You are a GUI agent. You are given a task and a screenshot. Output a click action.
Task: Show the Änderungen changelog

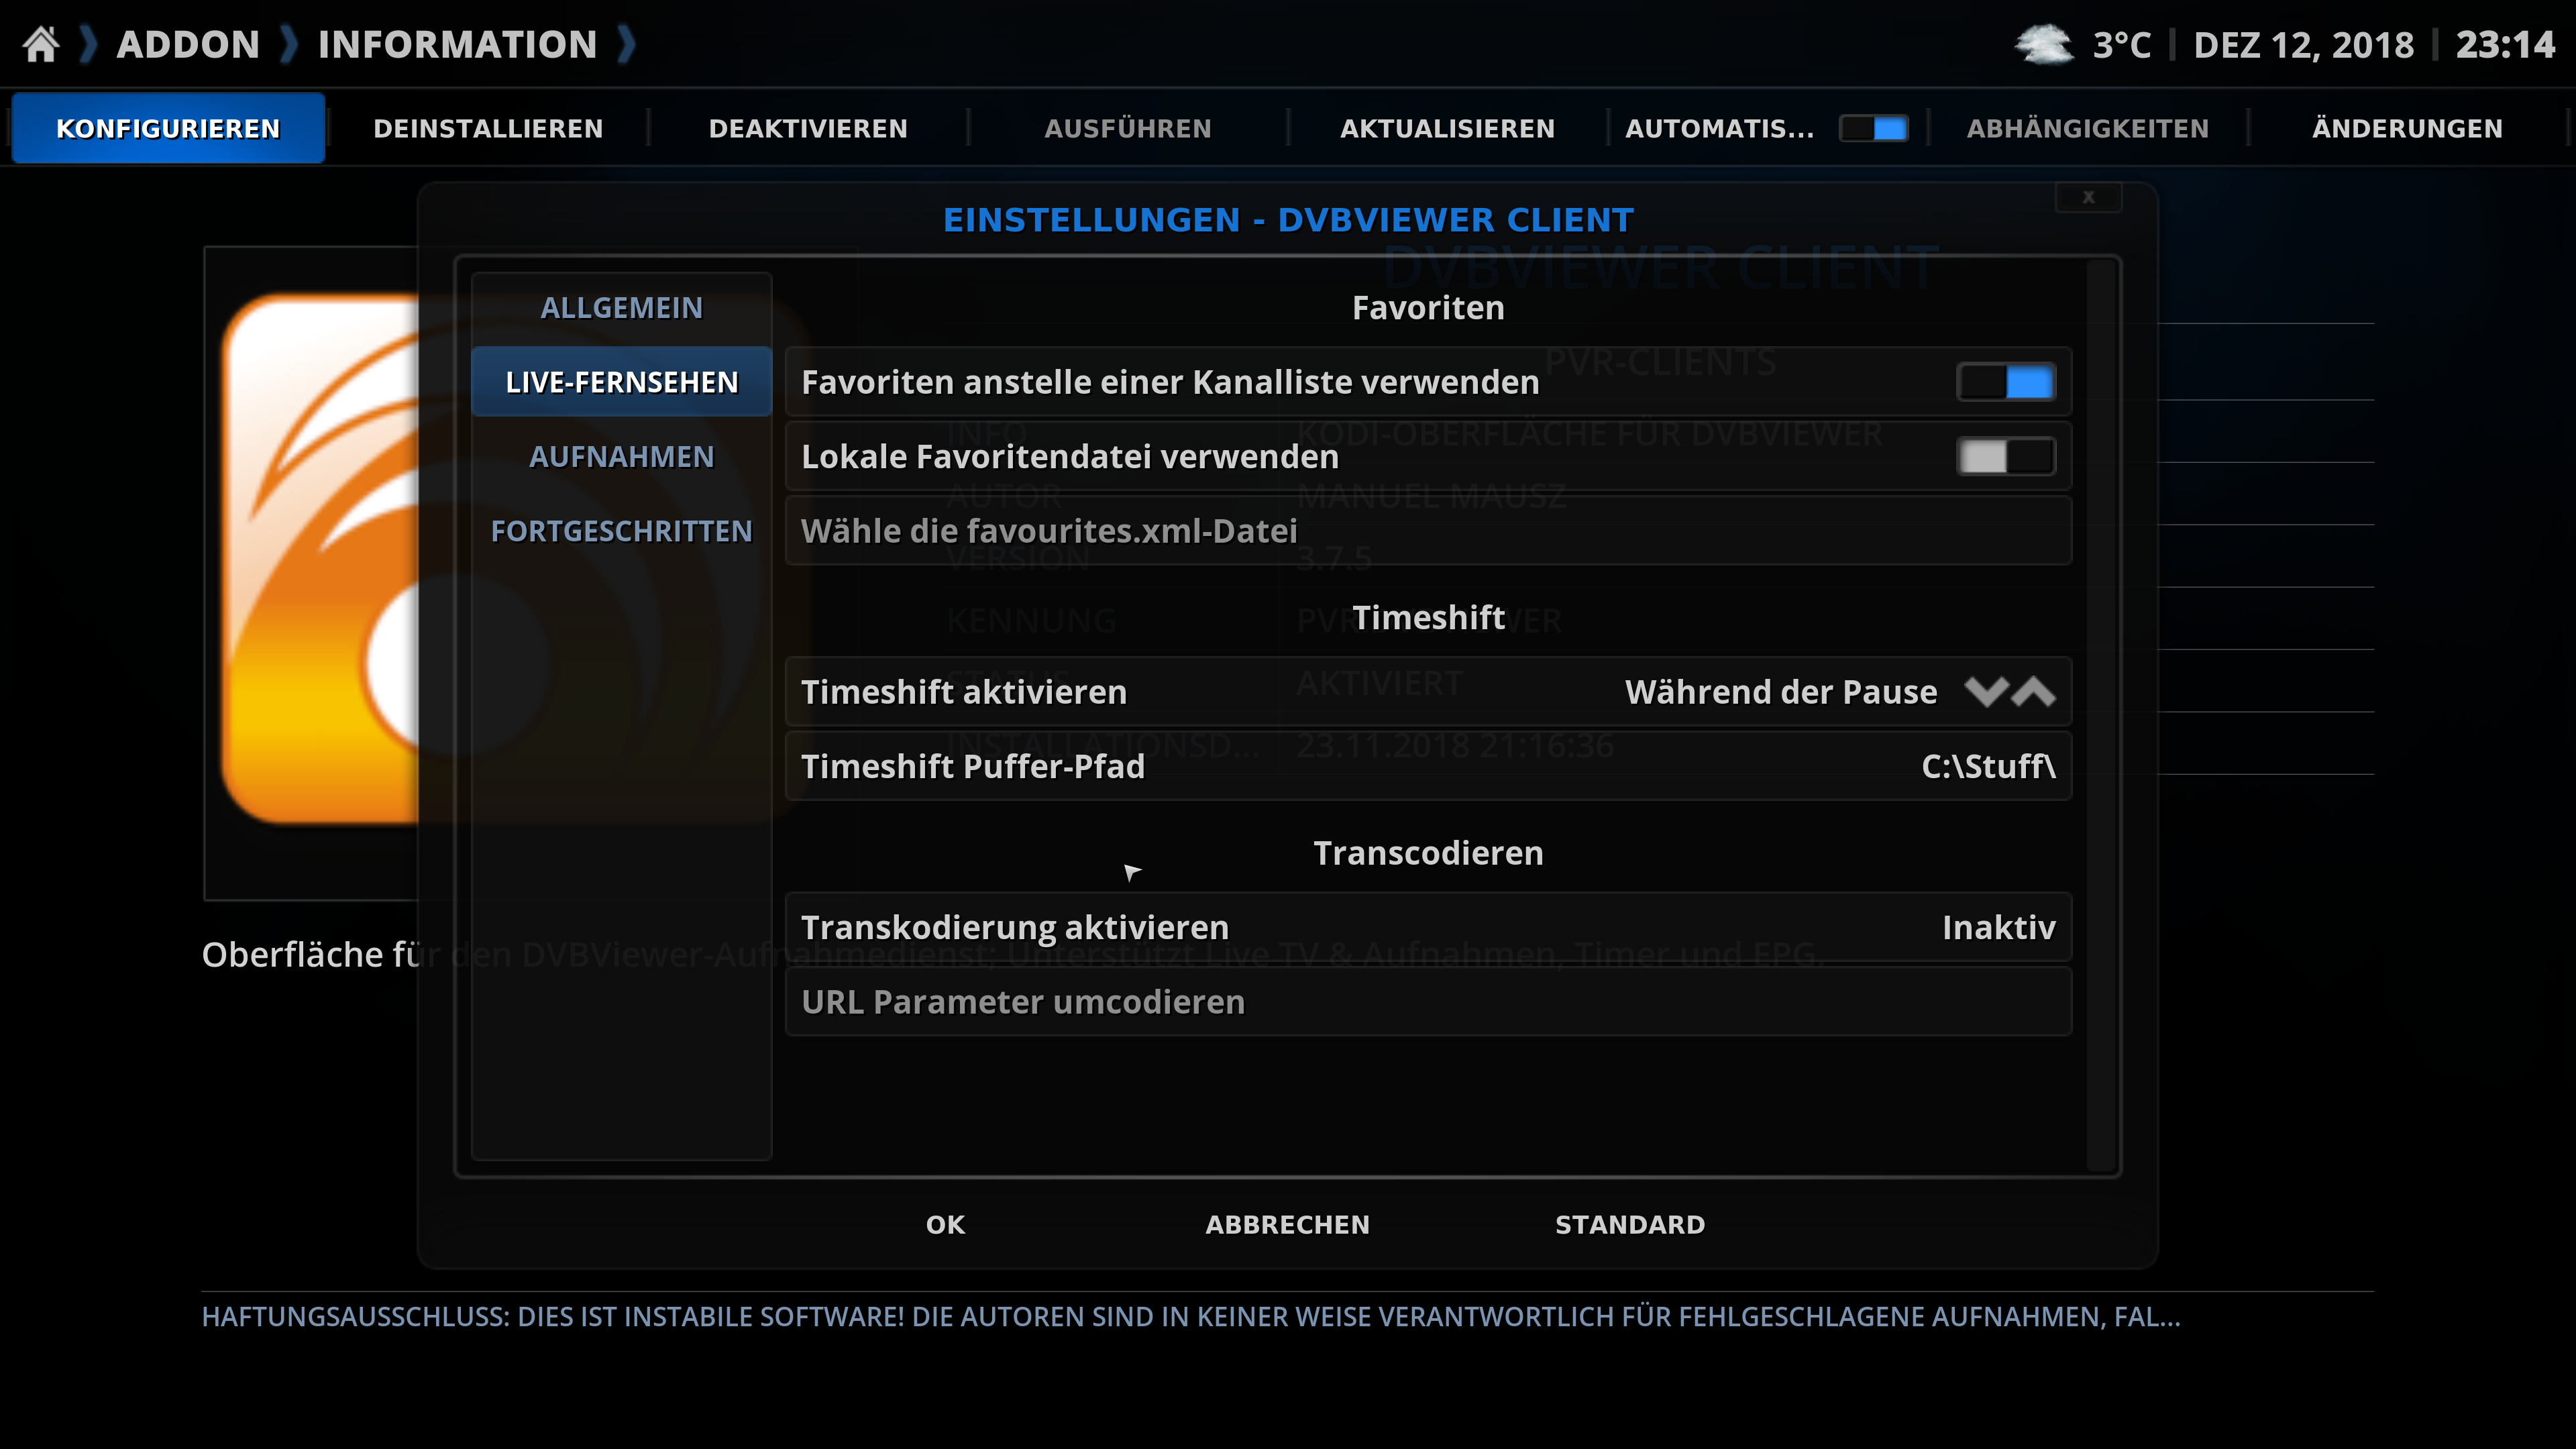pos(2407,128)
